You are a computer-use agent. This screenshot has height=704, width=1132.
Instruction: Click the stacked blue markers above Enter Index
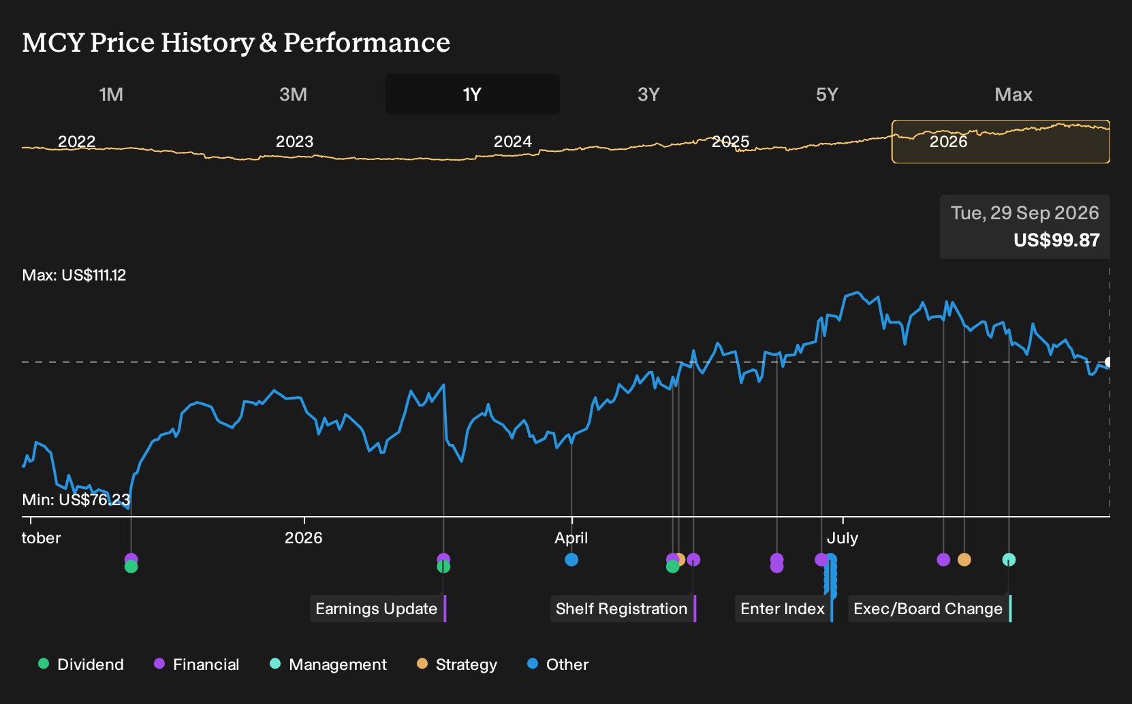tap(831, 576)
